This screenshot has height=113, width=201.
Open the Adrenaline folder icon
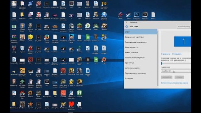22,15
